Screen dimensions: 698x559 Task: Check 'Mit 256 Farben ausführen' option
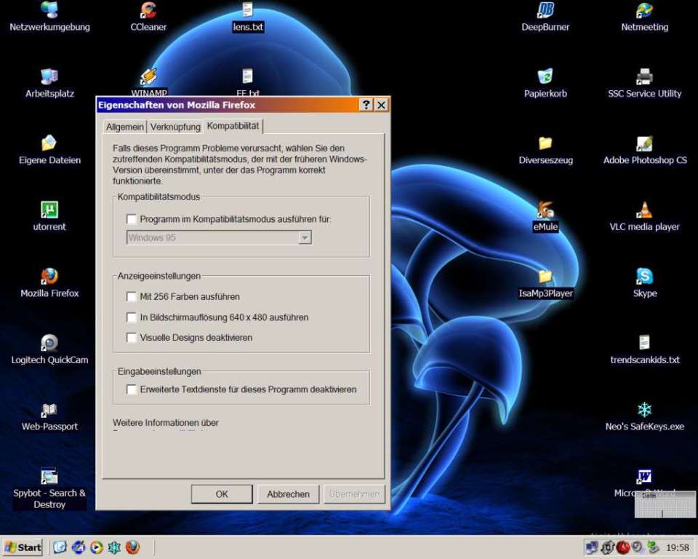click(132, 297)
